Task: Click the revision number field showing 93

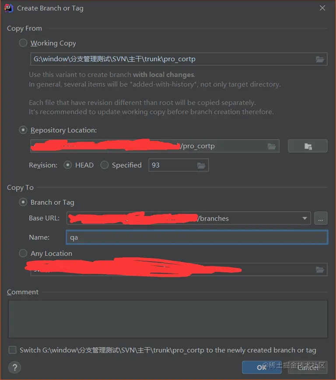Action: coord(178,165)
